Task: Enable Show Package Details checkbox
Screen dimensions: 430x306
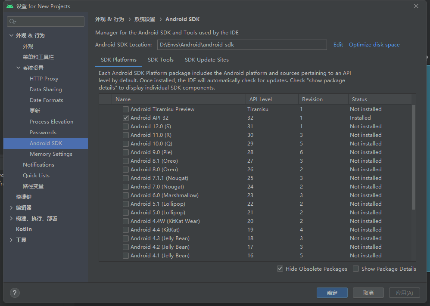Action: 356,269
